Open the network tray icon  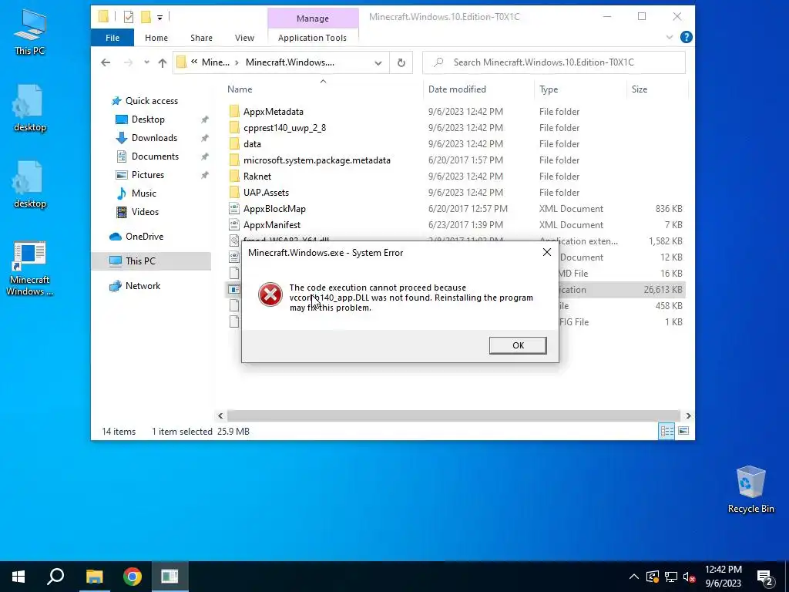pos(671,577)
